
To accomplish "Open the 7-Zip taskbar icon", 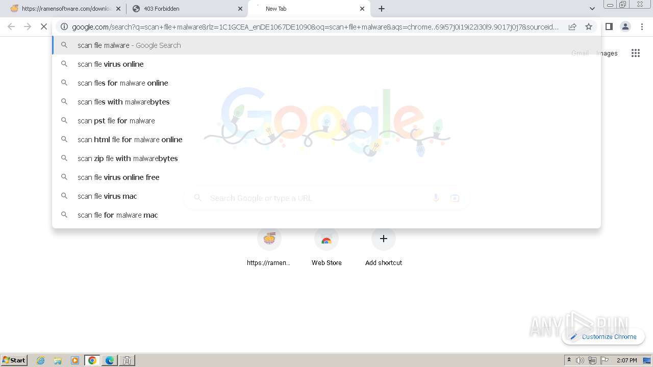I will tap(127, 360).
